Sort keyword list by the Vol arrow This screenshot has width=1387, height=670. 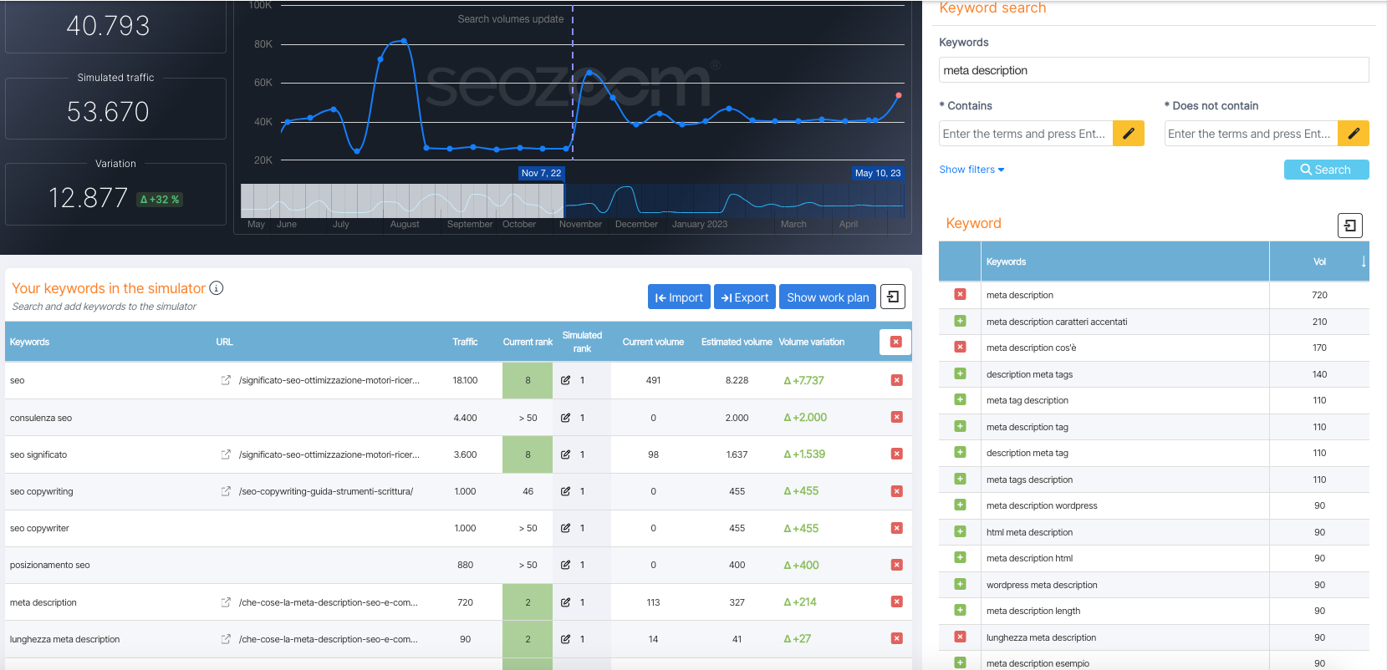(x=1364, y=261)
